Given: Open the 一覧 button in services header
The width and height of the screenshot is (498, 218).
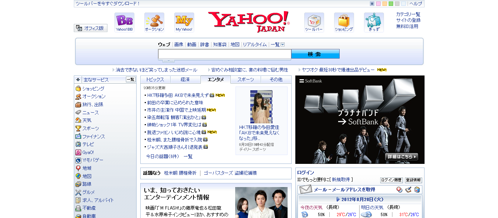Looking at the screenshot, I should tap(131, 80).
